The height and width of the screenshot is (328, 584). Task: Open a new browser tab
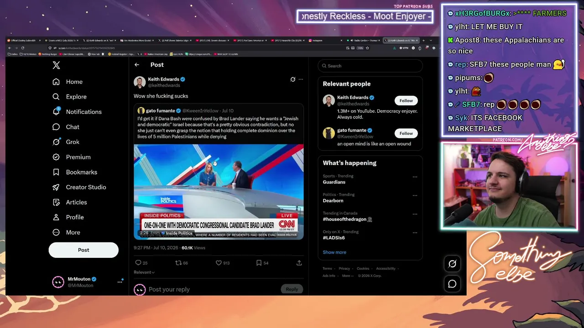click(x=423, y=41)
